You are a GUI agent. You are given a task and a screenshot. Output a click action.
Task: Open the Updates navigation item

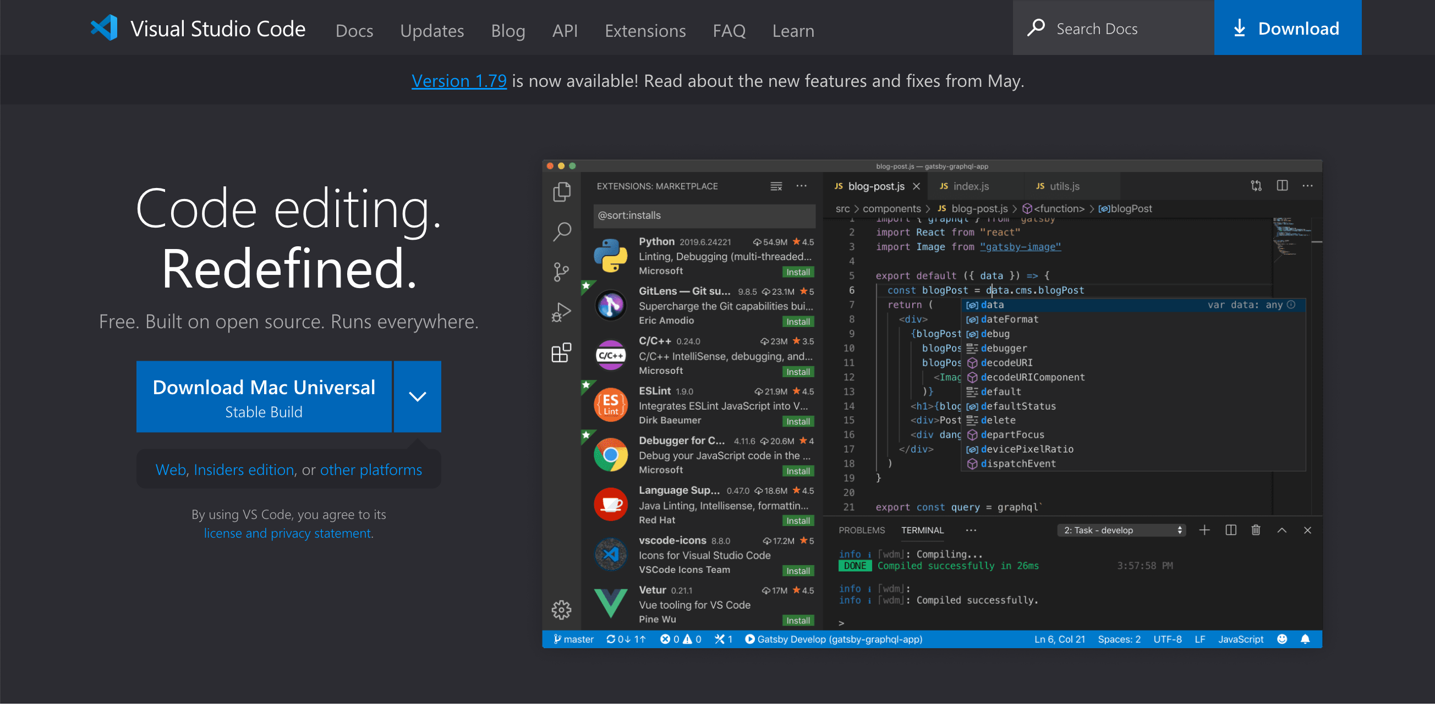click(x=432, y=31)
